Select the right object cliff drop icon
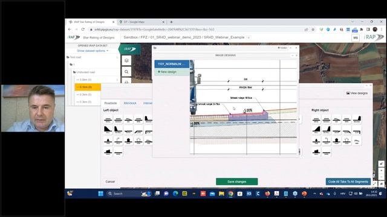This screenshot has height=217, width=387. (x=357, y=130)
